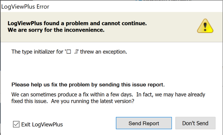Screen dimensions: 223x135
Task: Click the 'We are sorry for the inconvenience' line
Action: coord(56,30)
